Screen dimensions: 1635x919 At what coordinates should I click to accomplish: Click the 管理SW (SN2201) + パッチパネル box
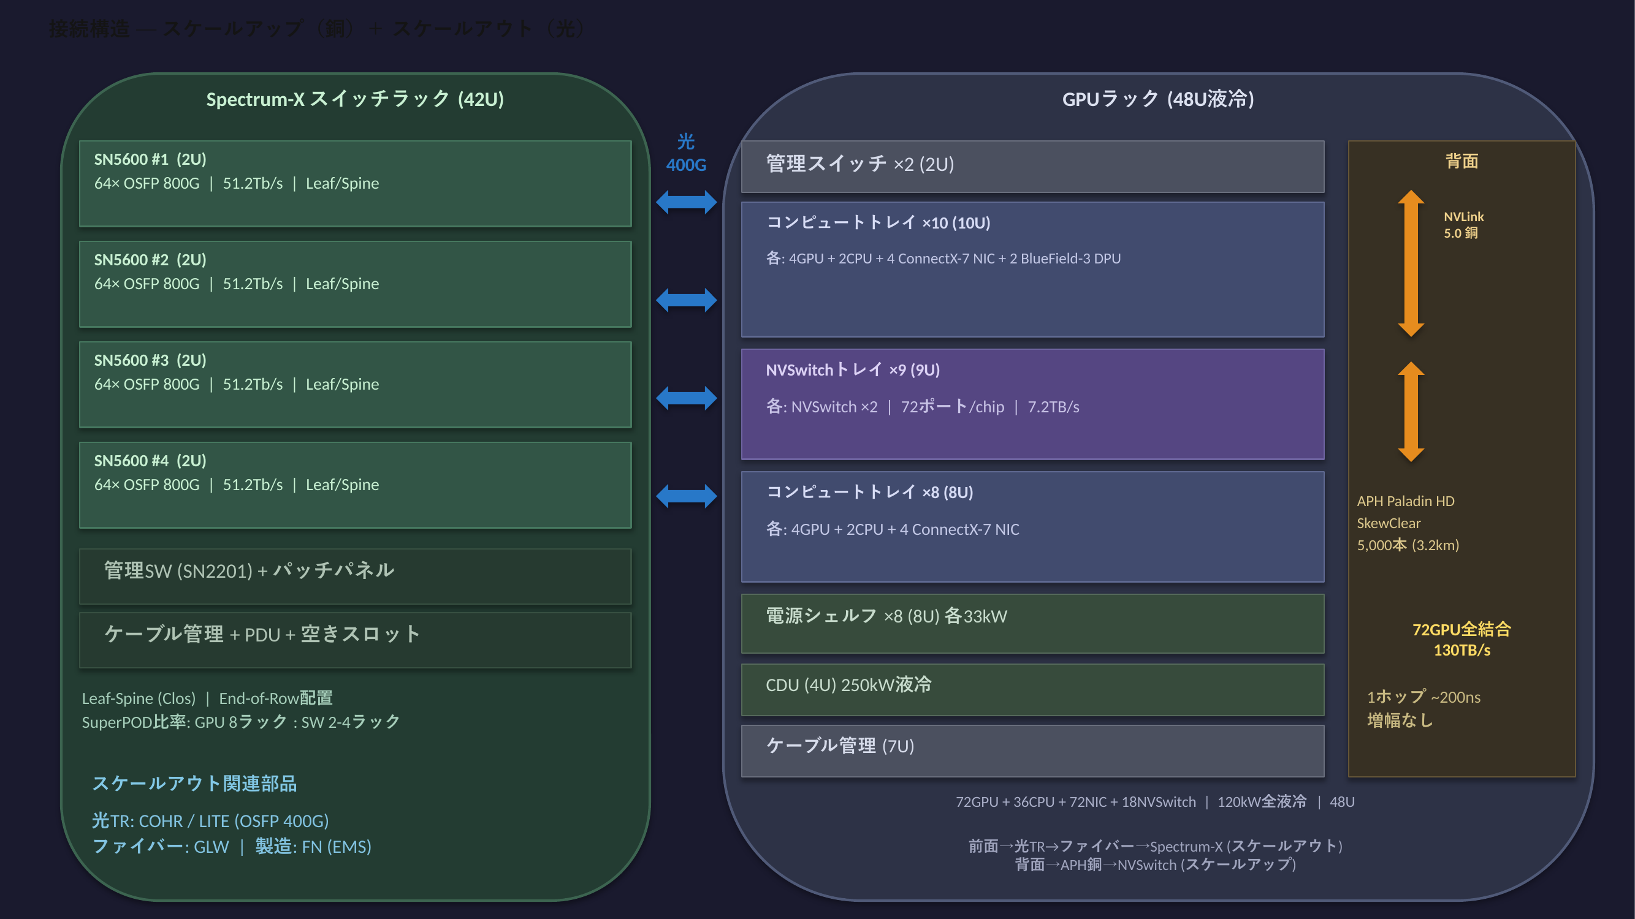pyautogui.click(x=355, y=576)
